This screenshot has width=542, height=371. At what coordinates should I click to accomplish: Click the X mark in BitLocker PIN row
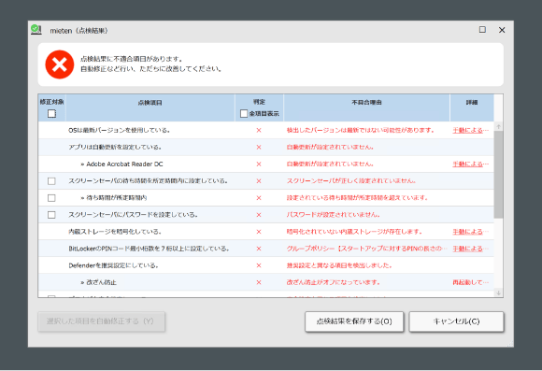259,249
